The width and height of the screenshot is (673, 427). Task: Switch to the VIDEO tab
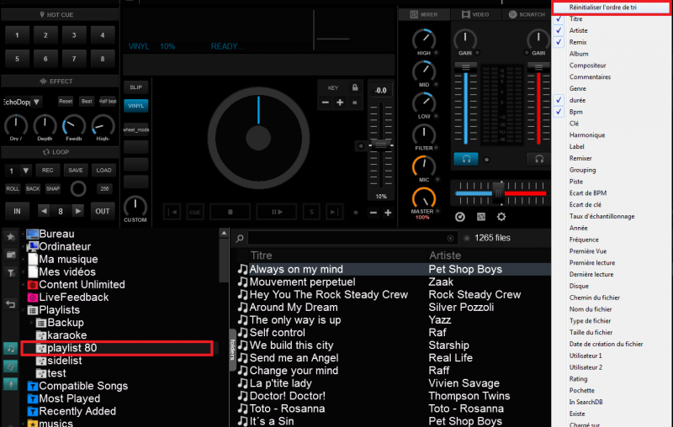475,14
